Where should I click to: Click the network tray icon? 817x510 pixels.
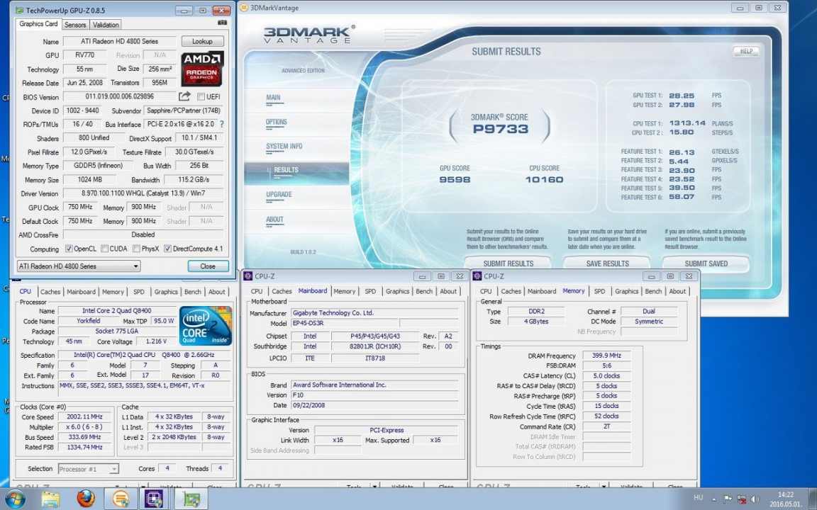(x=741, y=499)
